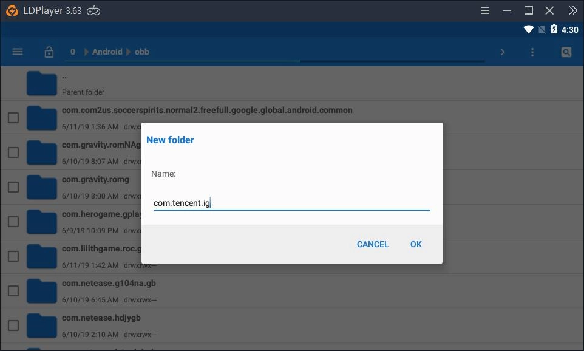Screen dimensions: 584x351
Task: Open the three-dot overflow menu
Action: pyautogui.click(x=532, y=52)
